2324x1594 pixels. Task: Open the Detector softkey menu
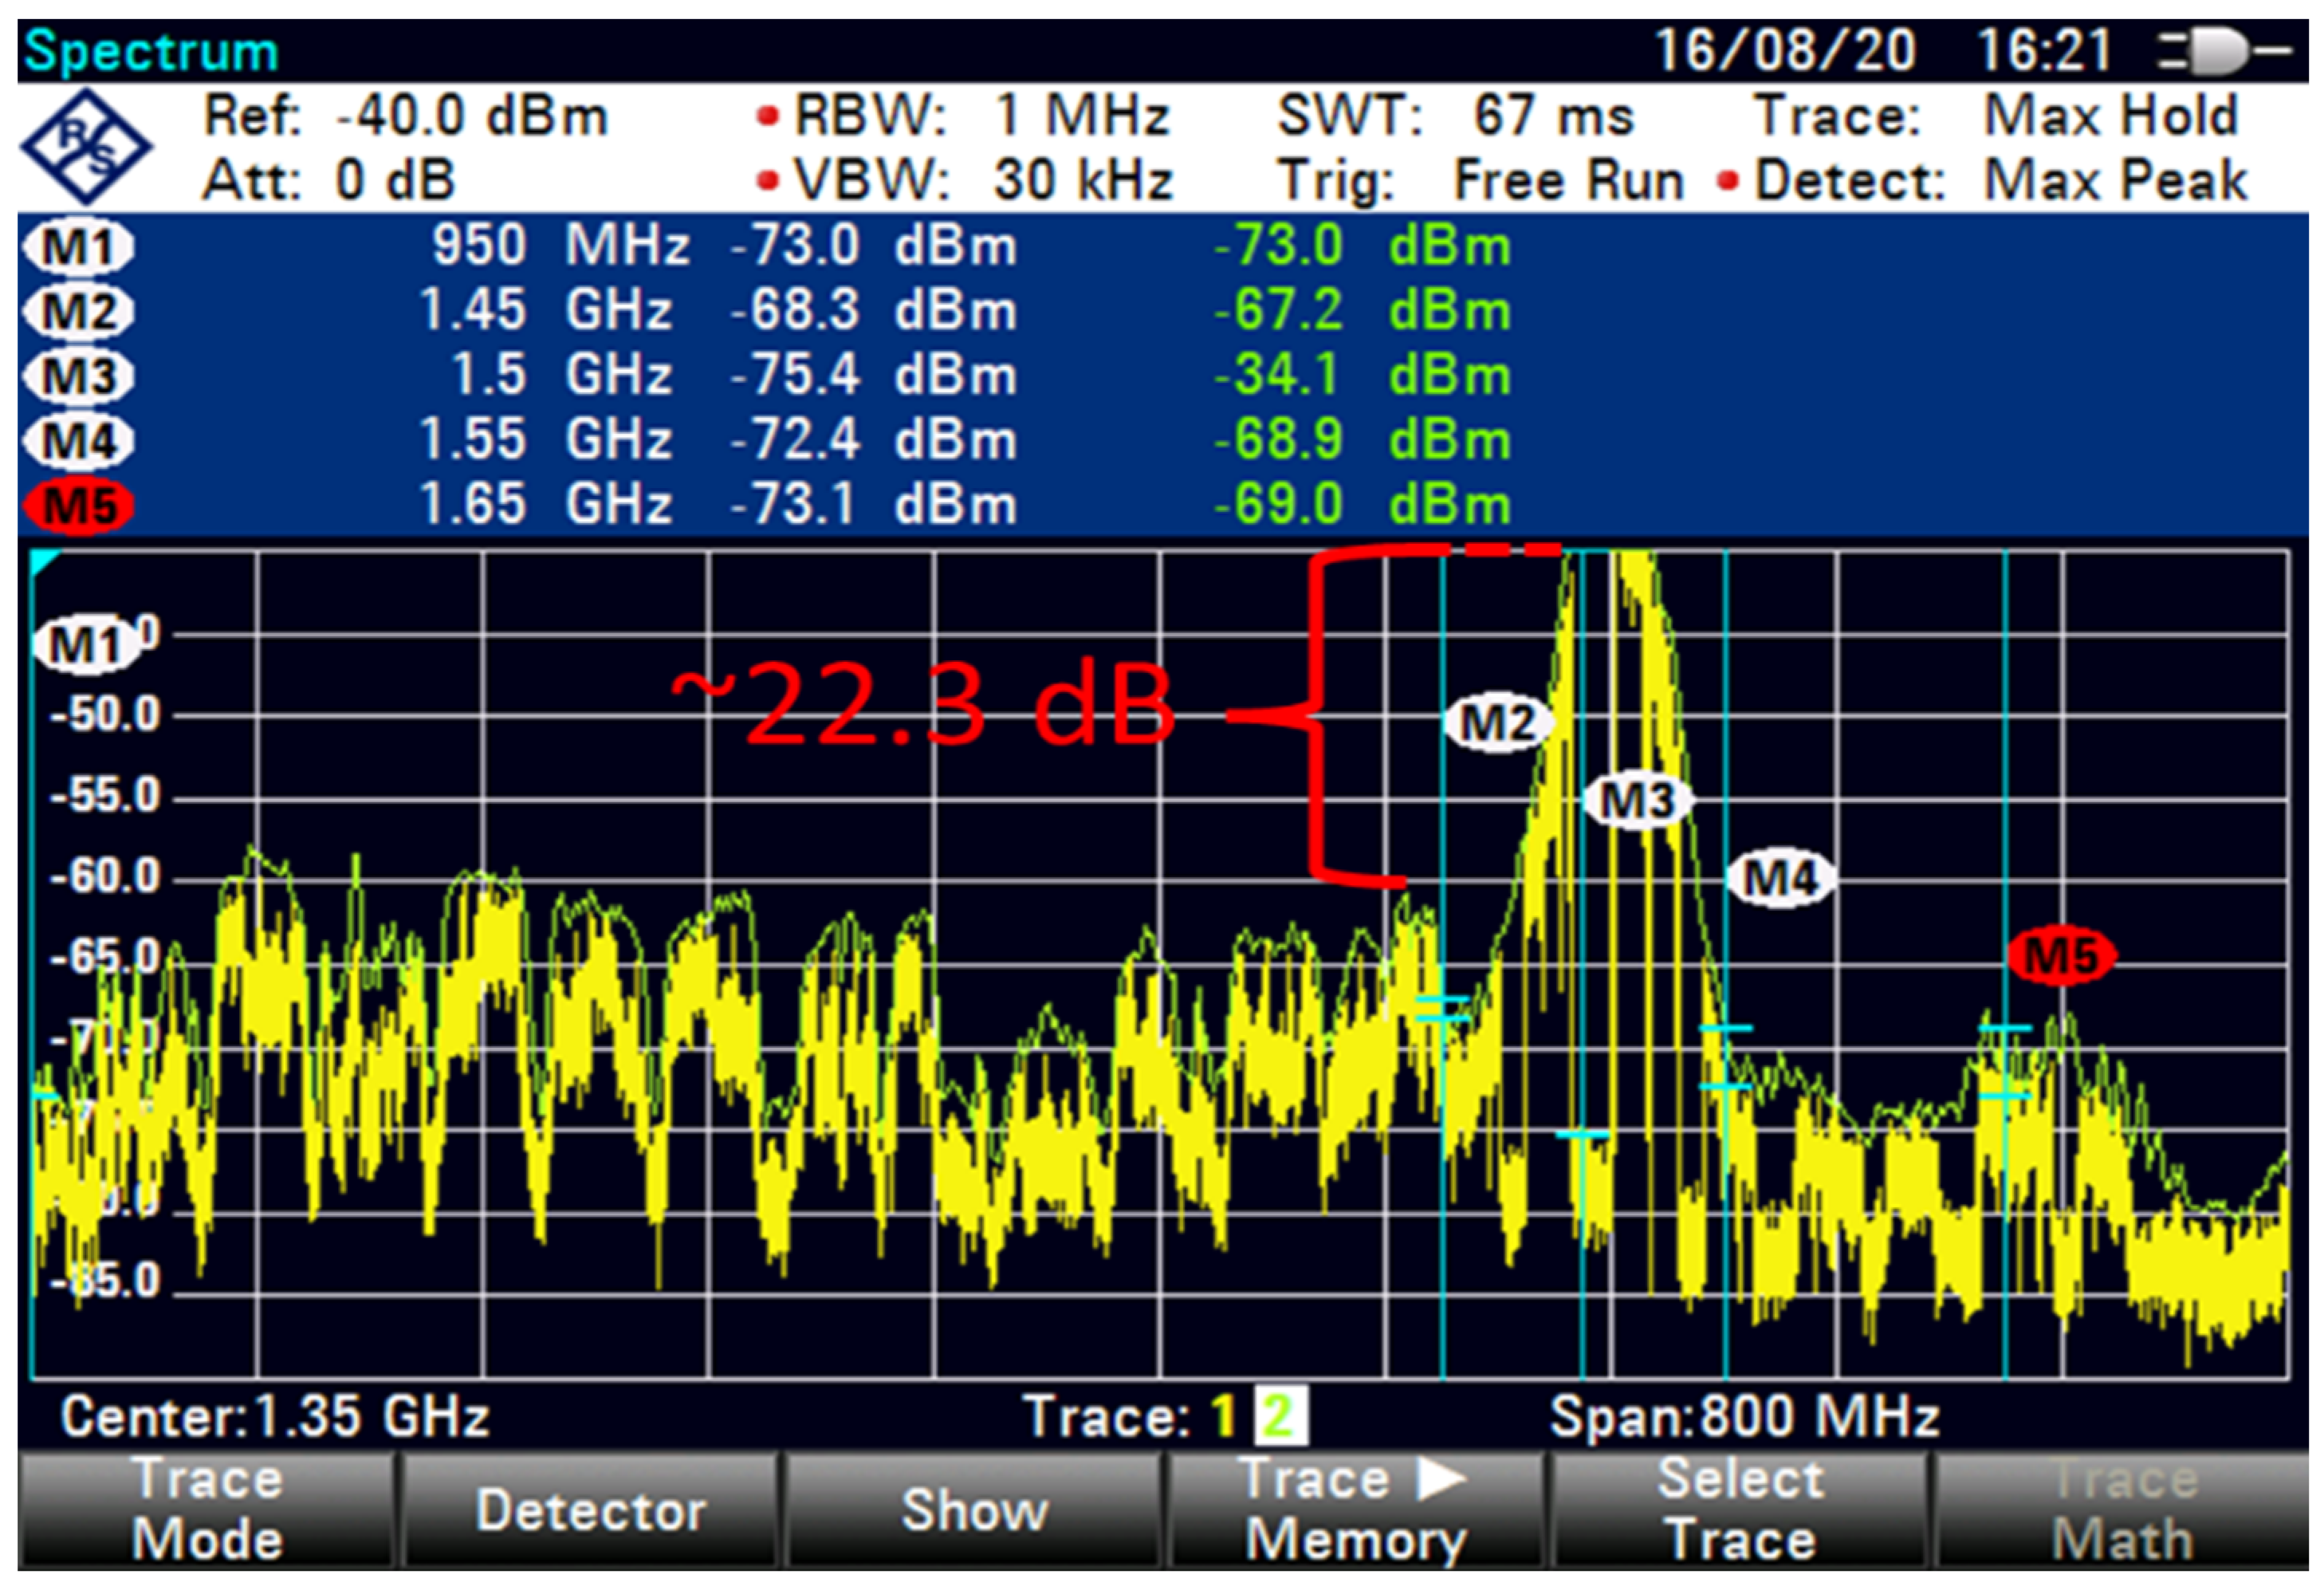591,1509
